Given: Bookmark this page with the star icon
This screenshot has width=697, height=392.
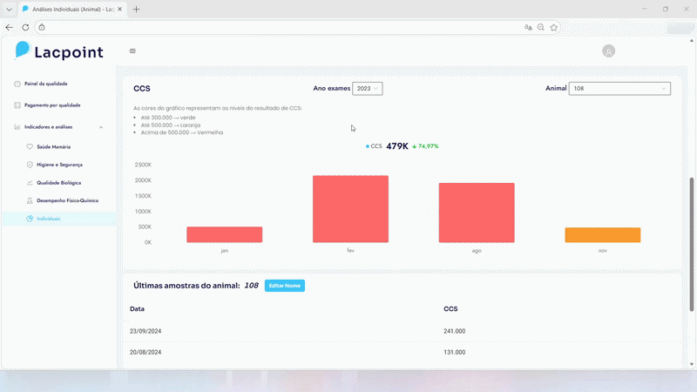Looking at the screenshot, I should [x=553, y=27].
